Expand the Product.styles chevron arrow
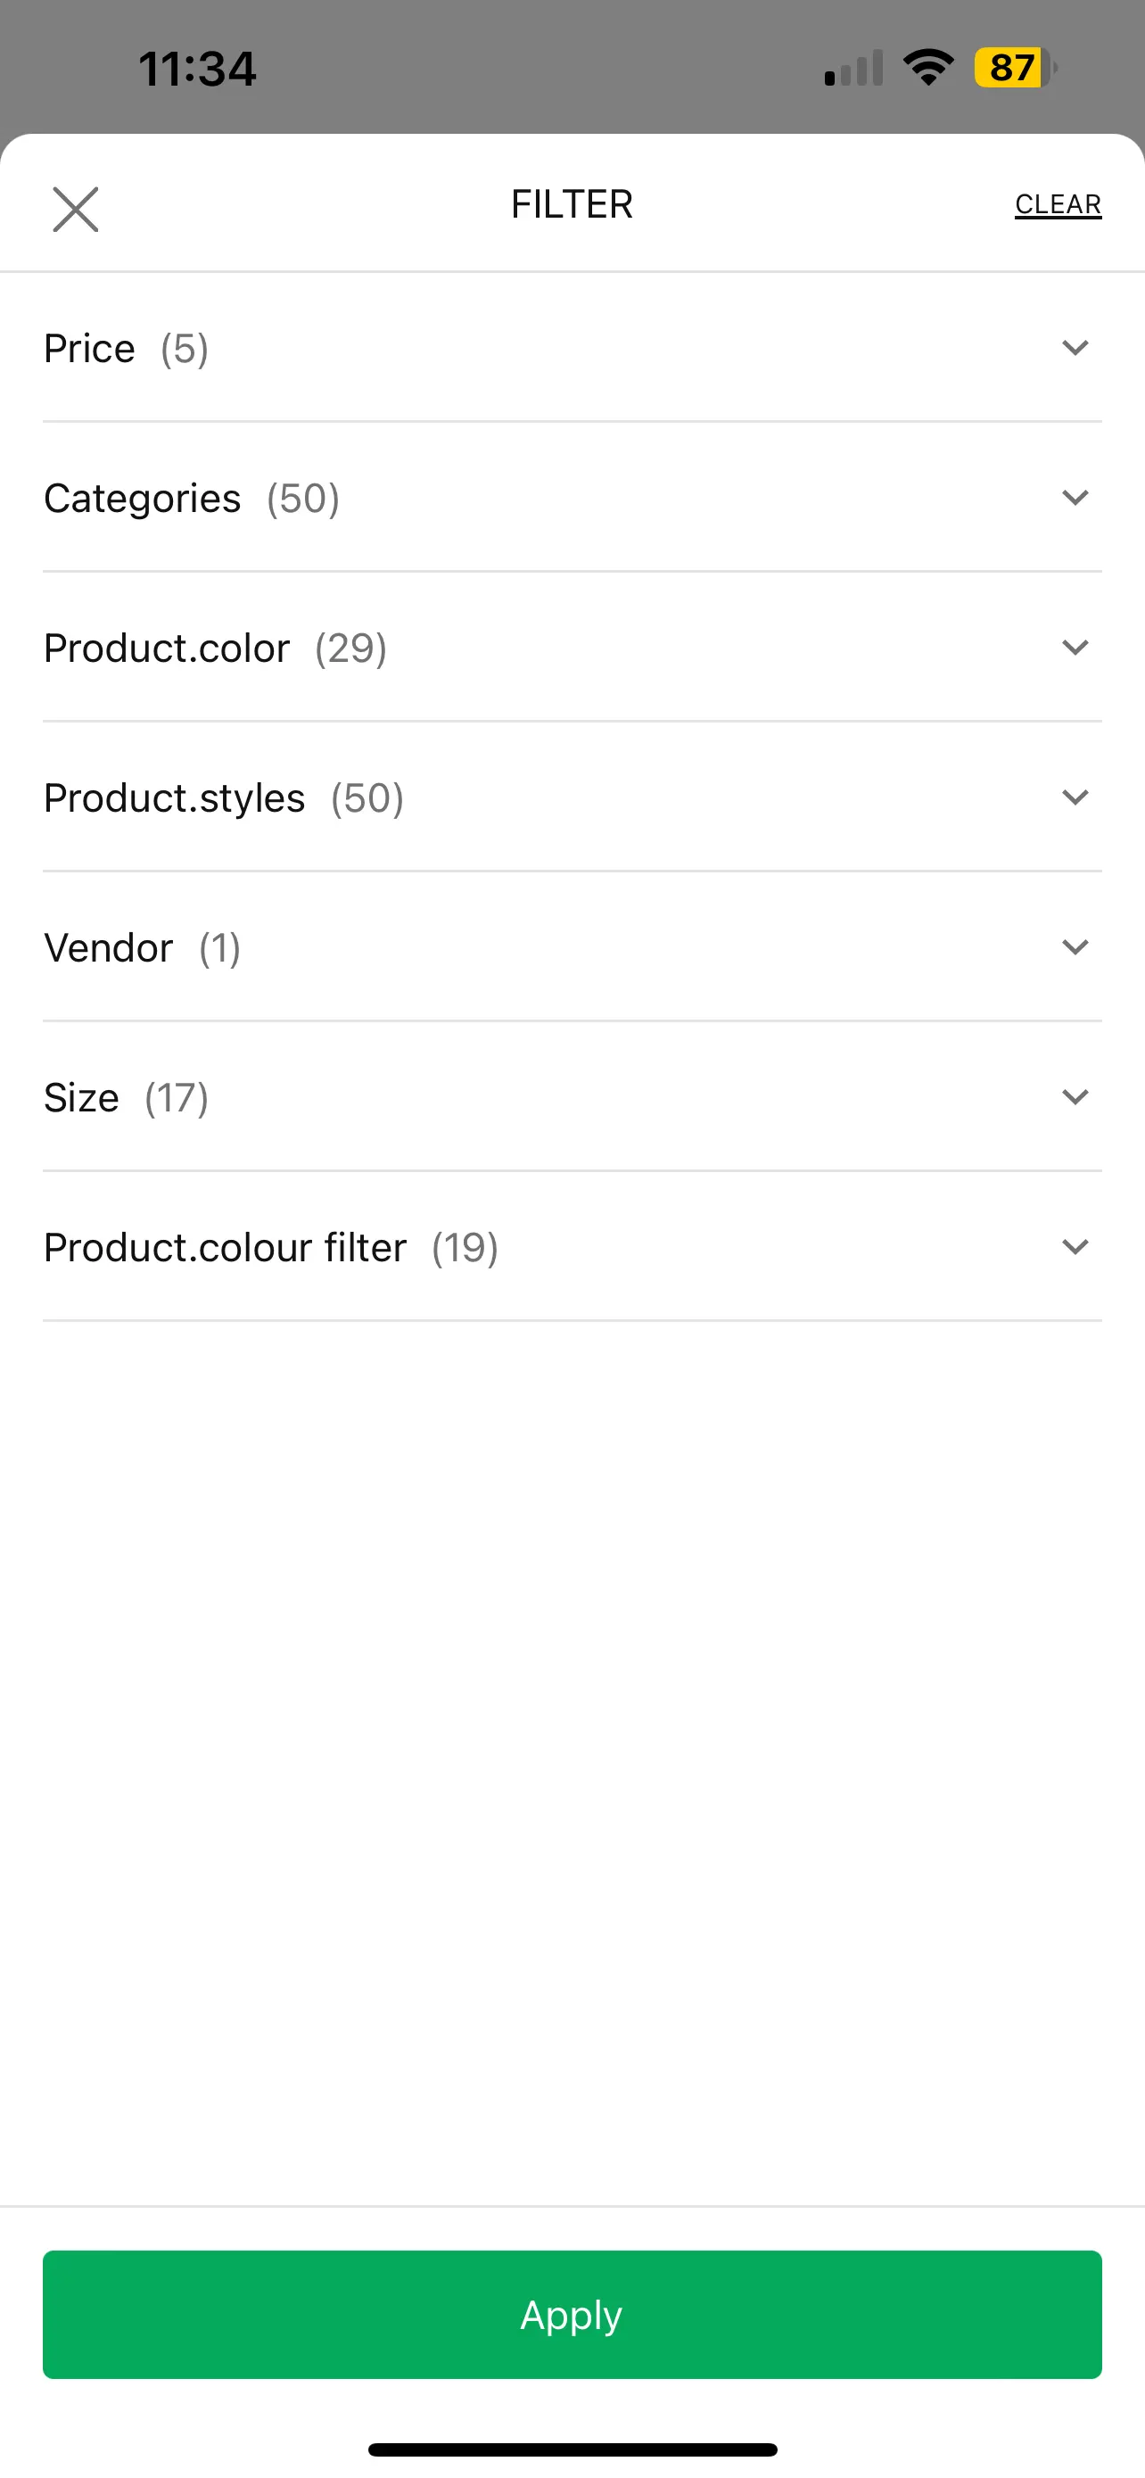Image resolution: width=1145 pixels, height=2478 pixels. coord(1075,797)
